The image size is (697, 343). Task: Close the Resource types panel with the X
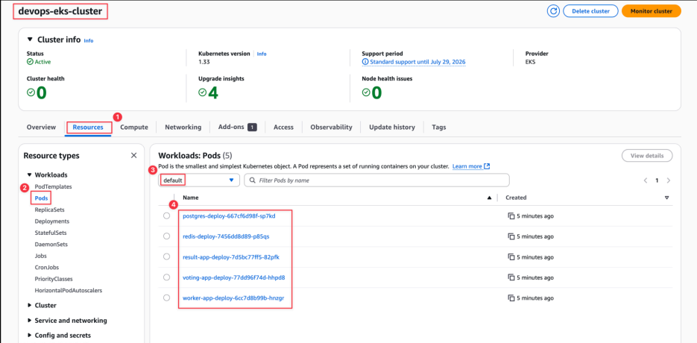click(133, 156)
